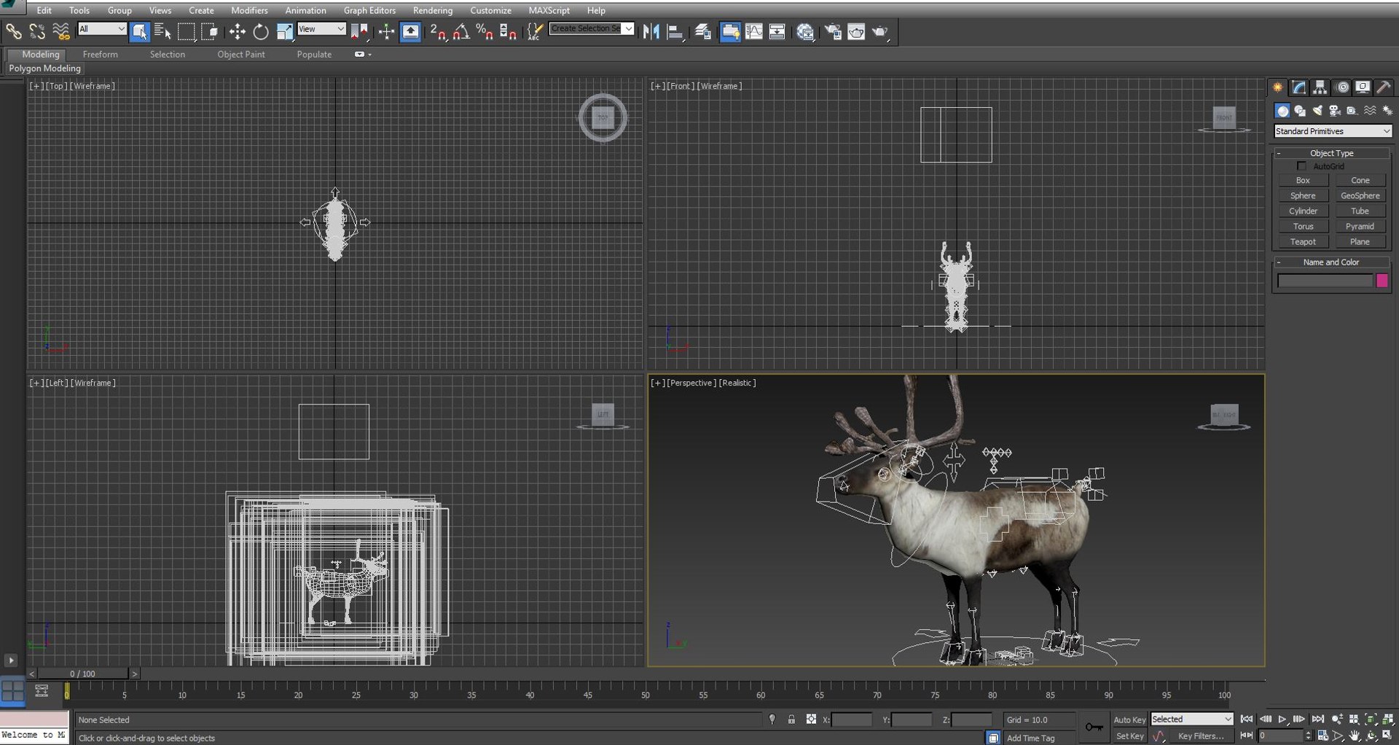The height and width of the screenshot is (745, 1399).
Task: Click the time slider 0 / 100 handle
Action: tap(83, 674)
